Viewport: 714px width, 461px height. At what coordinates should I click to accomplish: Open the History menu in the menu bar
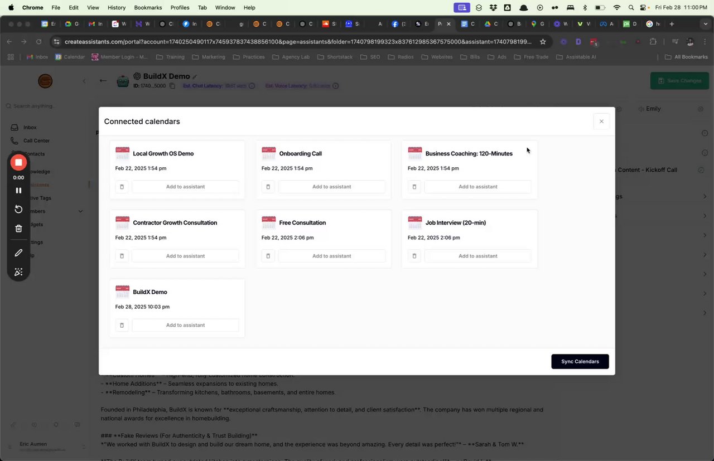coord(115,7)
